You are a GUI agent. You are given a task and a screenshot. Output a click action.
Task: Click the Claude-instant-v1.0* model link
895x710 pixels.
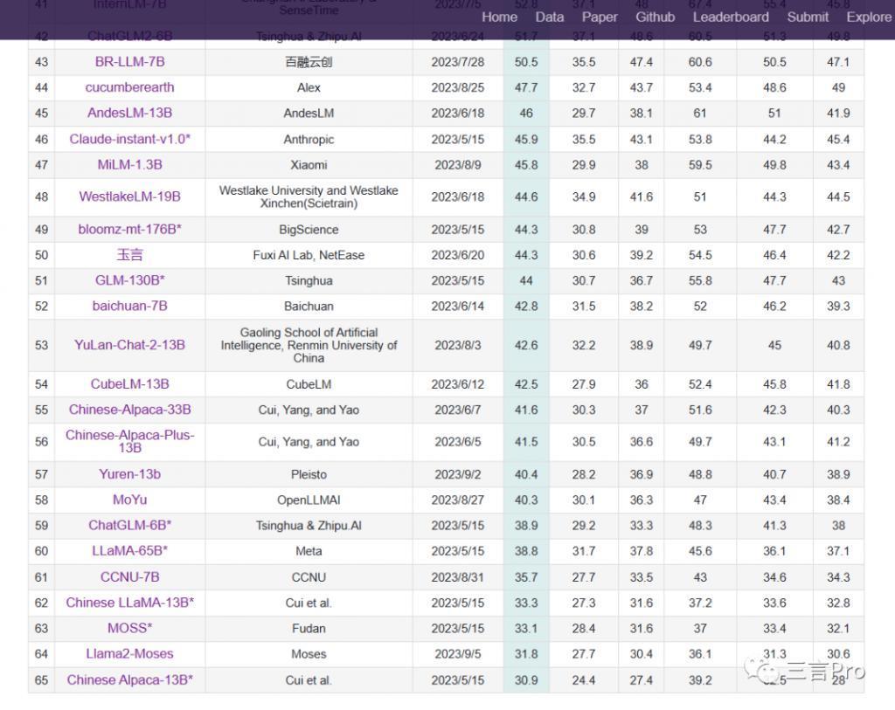tap(129, 139)
